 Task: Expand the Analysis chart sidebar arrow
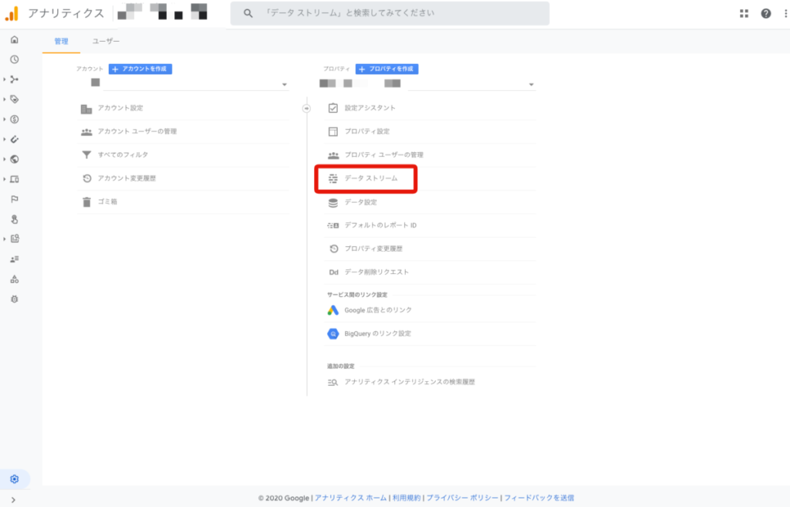coord(5,239)
